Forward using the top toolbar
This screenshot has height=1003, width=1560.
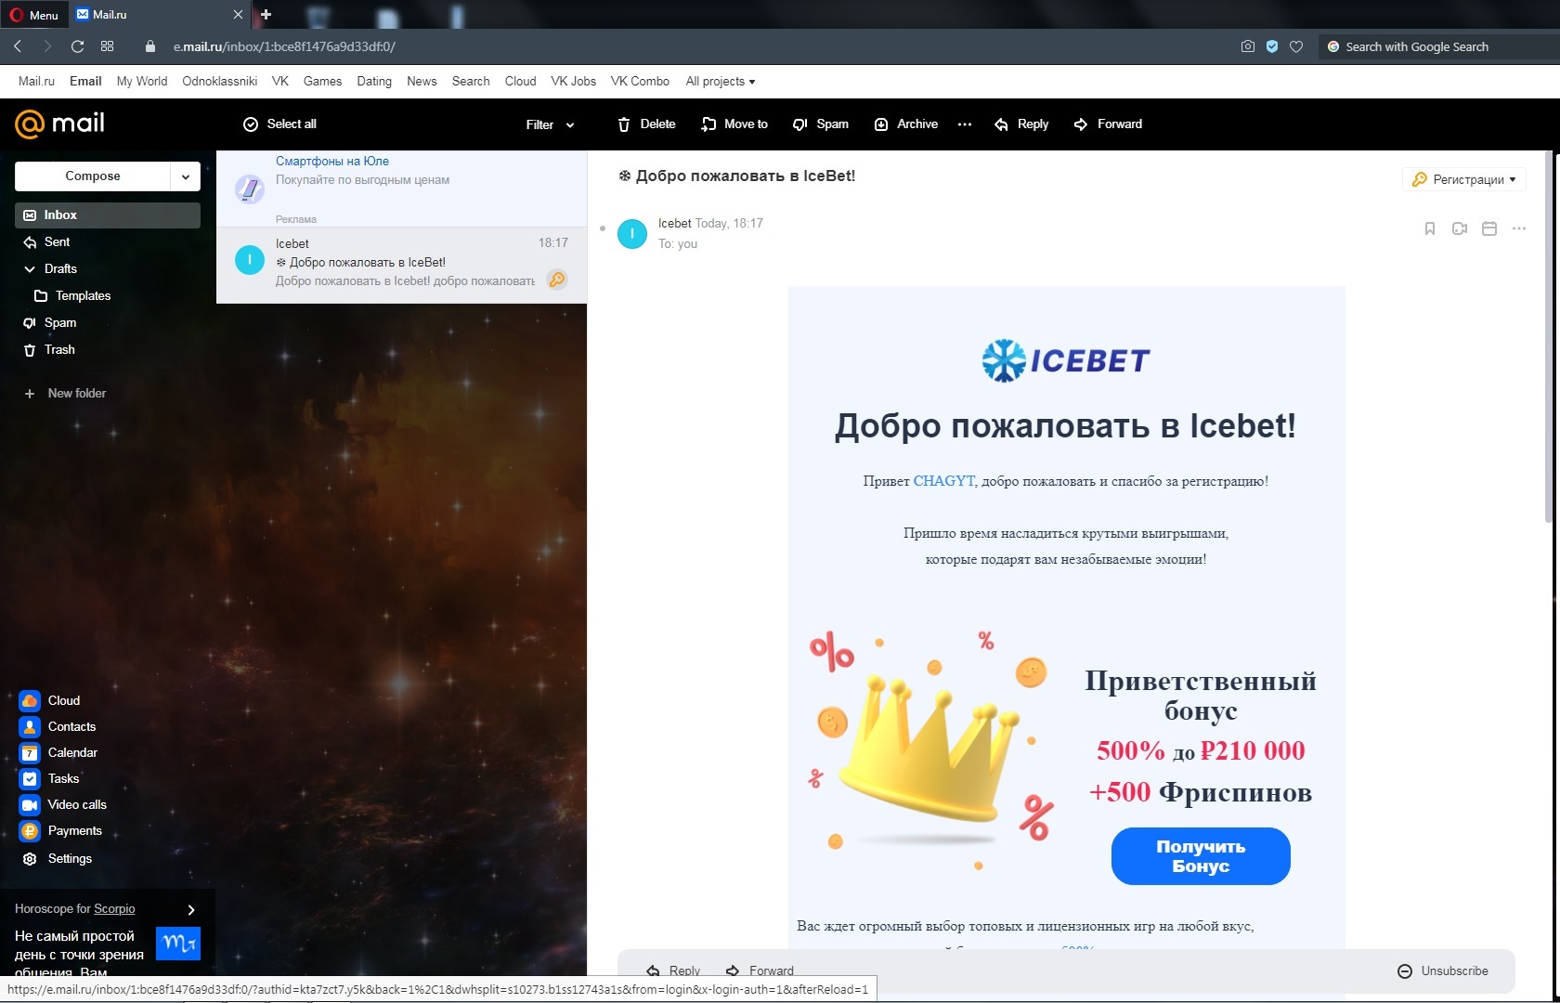pos(1108,124)
